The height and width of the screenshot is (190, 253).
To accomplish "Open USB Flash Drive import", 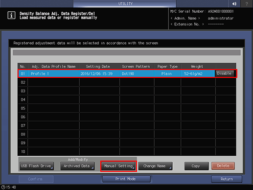I will (x=37, y=166).
